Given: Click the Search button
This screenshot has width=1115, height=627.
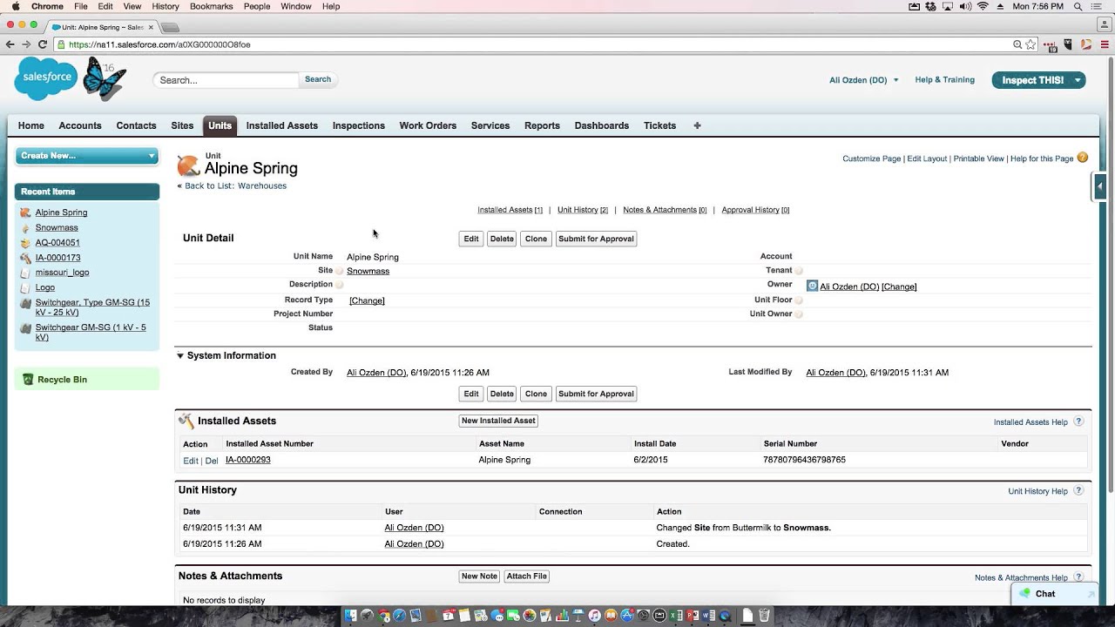Looking at the screenshot, I should pos(318,79).
